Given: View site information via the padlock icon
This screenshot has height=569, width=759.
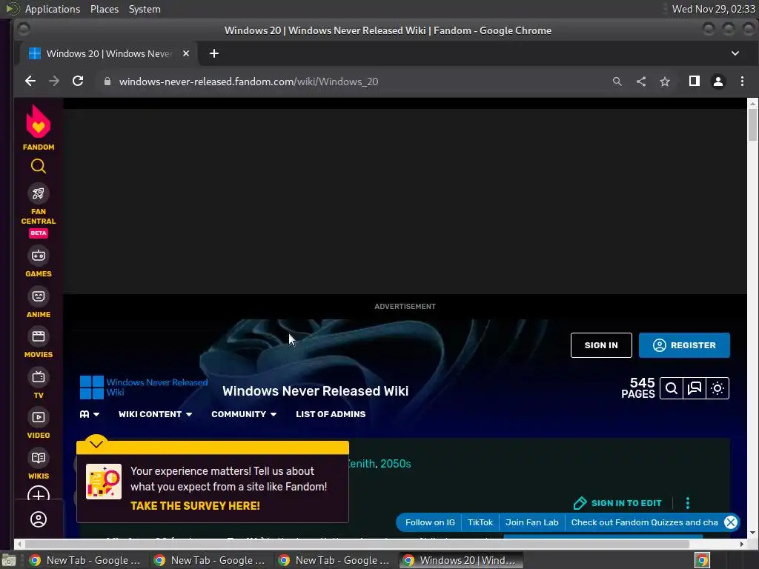Looking at the screenshot, I should (107, 81).
